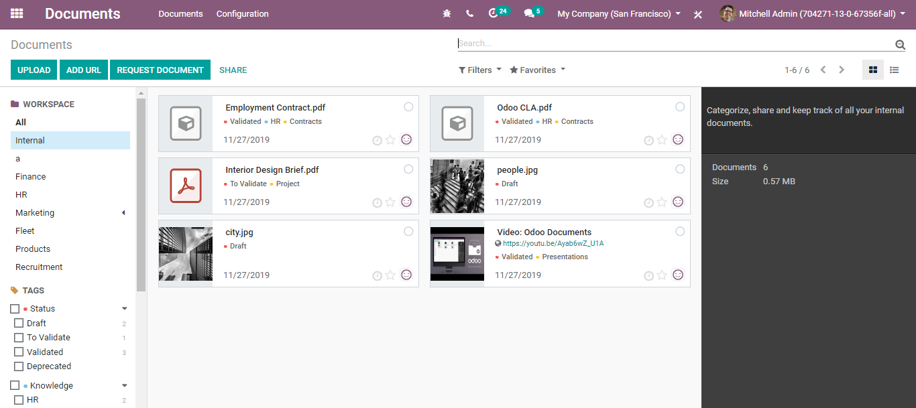Expand the Marketing workspace arrow
916x408 pixels.
click(123, 213)
